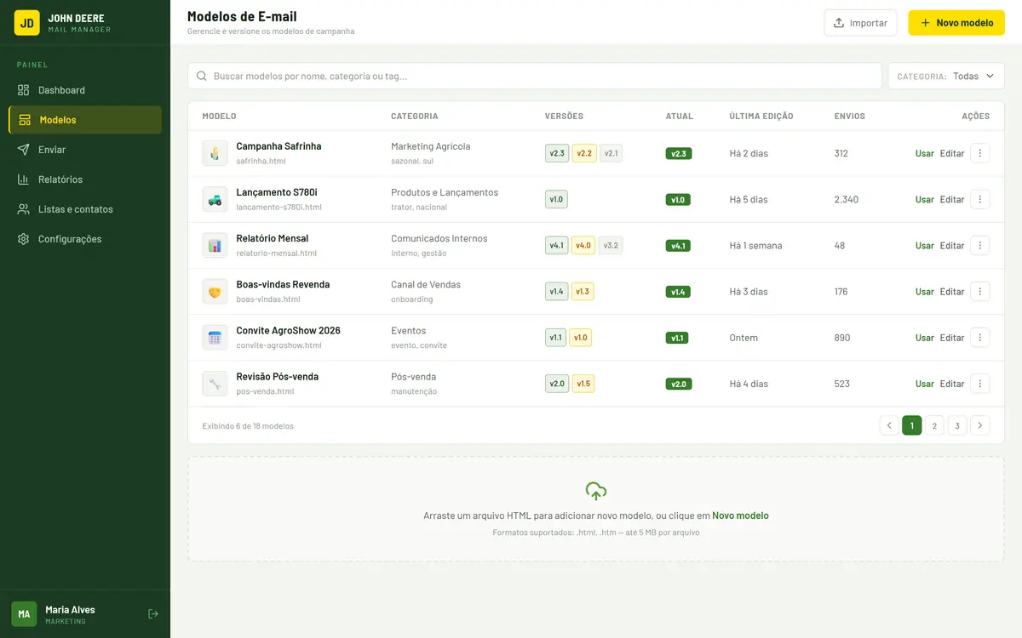Focus the Buscar modelos search field
The image size is (1022, 638).
click(x=535, y=76)
